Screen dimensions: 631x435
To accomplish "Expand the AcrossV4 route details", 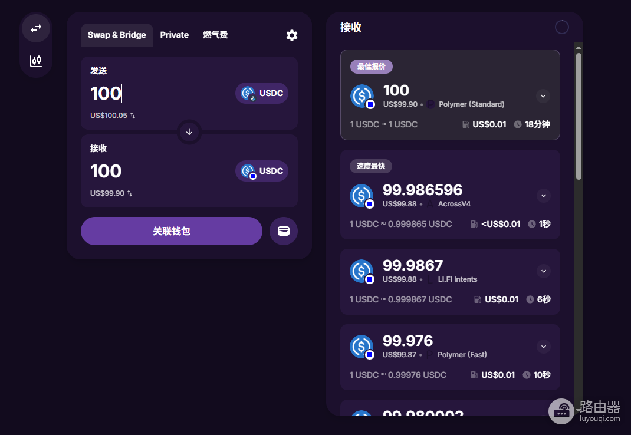I will click(x=544, y=196).
